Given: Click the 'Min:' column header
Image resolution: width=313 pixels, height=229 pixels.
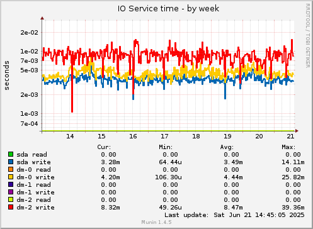Looking at the screenshot, I should click(x=166, y=147).
